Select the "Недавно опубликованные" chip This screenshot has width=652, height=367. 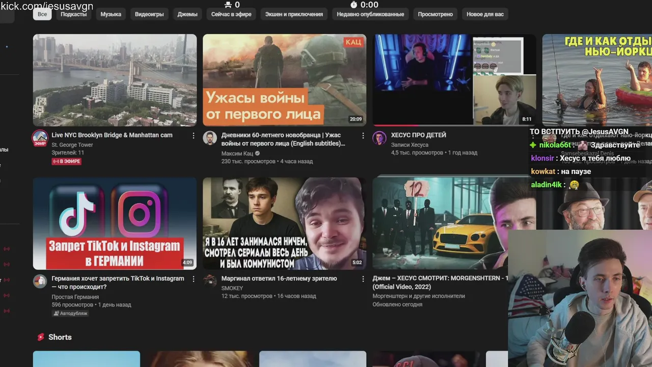pos(370,14)
